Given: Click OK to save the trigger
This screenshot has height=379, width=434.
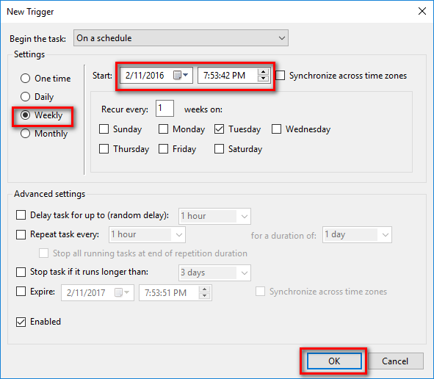Looking at the screenshot, I should (x=334, y=361).
